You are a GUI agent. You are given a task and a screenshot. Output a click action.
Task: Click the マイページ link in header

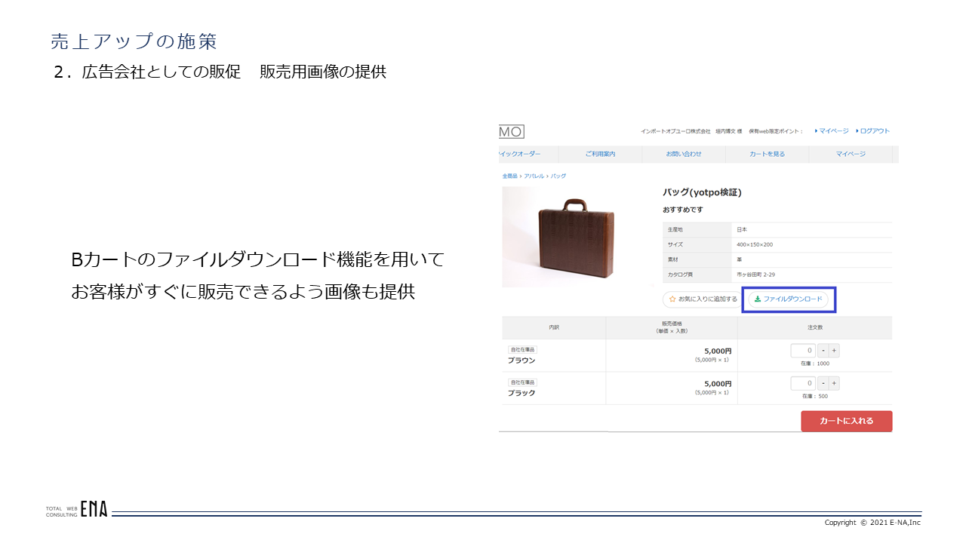[832, 131]
